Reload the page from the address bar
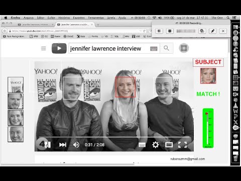 pos(144,31)
